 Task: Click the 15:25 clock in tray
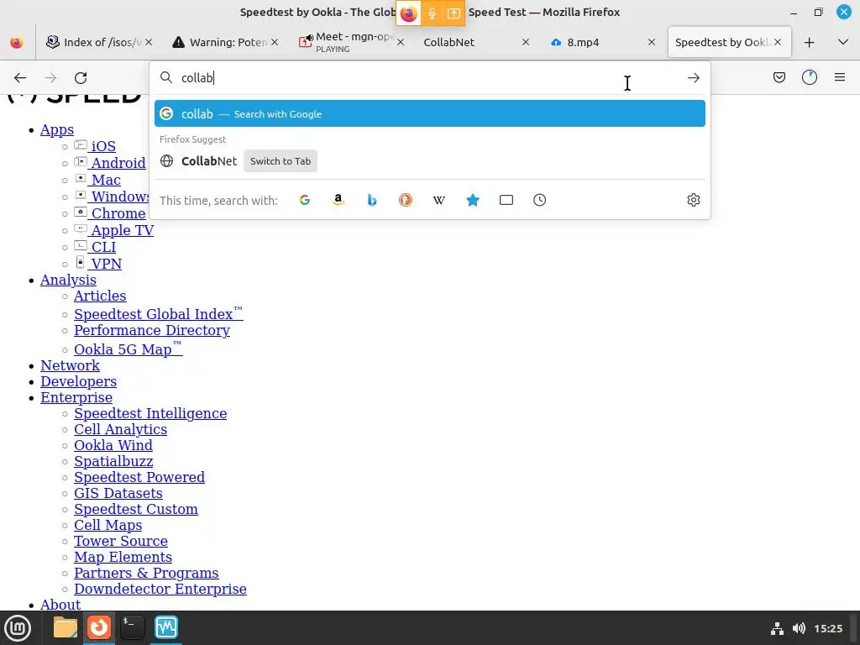(x=828, y=628)
